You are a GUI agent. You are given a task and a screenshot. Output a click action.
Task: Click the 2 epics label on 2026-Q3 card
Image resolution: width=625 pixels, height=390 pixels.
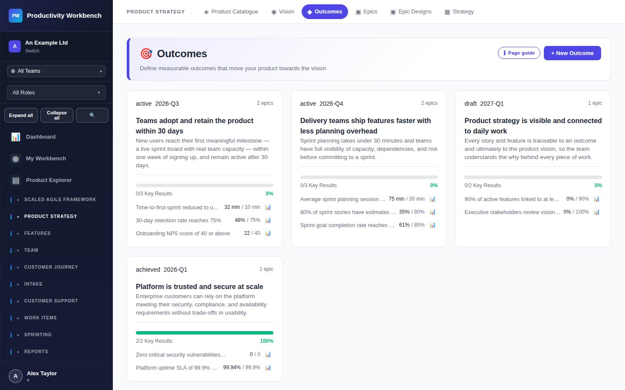click(x=265, y=103)
